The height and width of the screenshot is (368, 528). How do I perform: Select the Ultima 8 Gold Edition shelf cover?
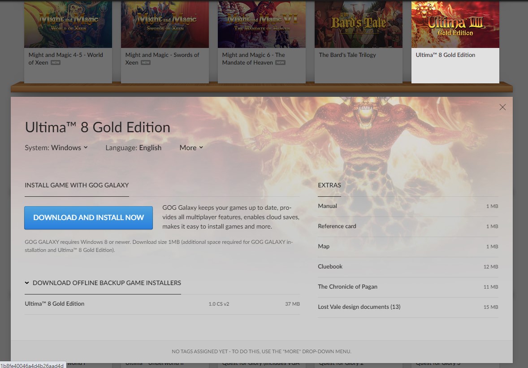point(455,24)
